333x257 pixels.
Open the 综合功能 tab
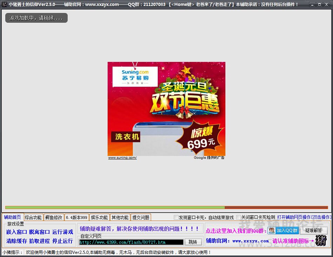tap(33, 217)
